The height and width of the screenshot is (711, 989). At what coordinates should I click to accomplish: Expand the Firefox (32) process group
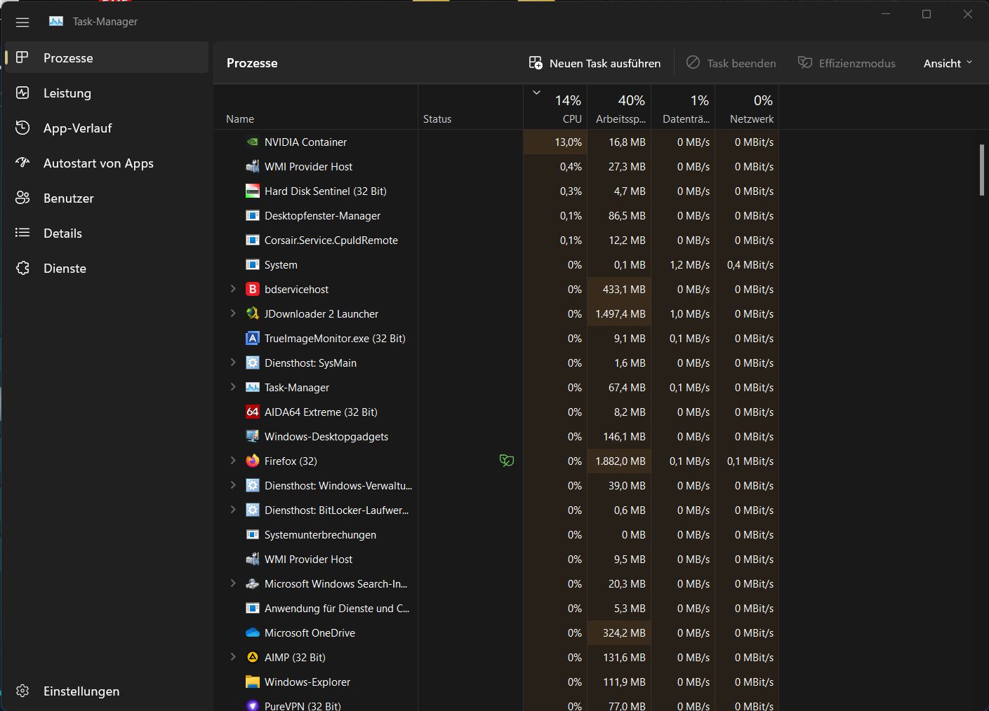[x=233, y=461]
